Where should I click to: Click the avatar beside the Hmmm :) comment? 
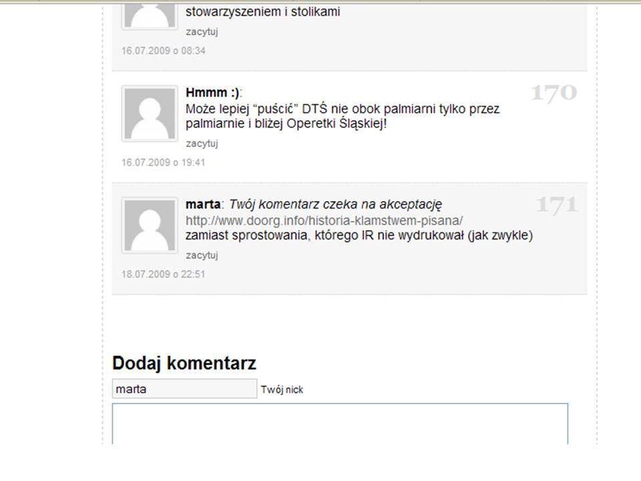point(150,114)
